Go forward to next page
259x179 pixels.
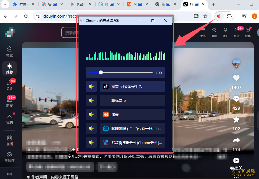[15, 16]
